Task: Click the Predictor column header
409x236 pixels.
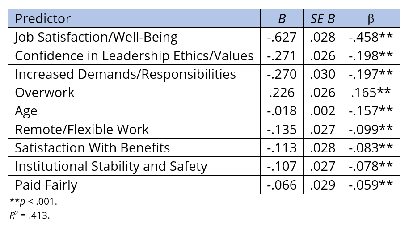Action: [43, 19]
